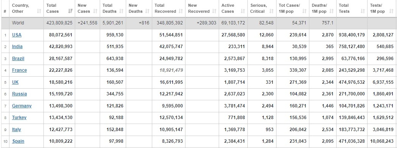Select UK serious critical value 331
Viewport: 397px width, 148px height.
coord(270,82)
